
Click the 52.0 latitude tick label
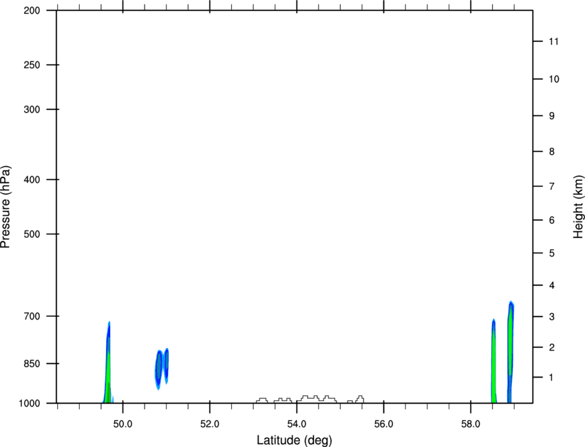[210, 424]
